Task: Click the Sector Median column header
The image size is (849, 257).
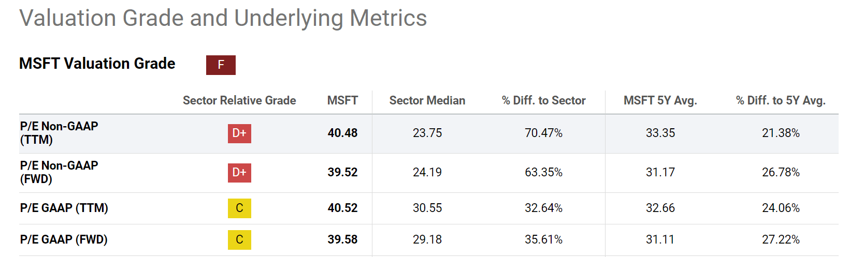Action: [x=427, y=100]
